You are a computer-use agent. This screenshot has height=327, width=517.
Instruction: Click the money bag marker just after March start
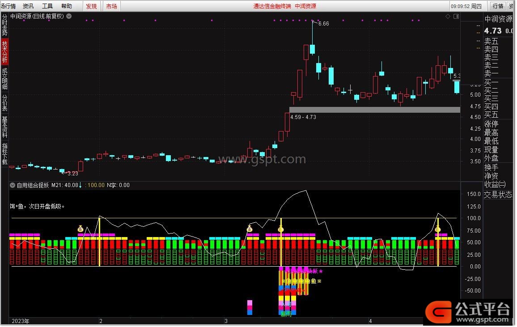coord(250,229)
